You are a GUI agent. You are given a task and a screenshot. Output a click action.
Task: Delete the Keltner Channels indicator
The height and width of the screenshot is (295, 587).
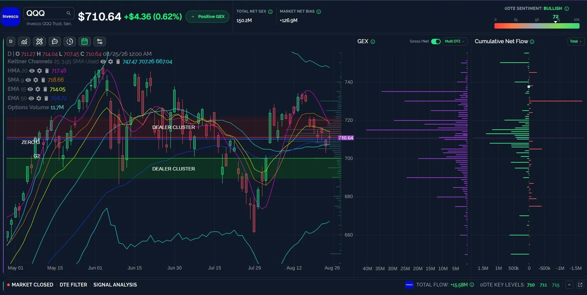(118, 62)
